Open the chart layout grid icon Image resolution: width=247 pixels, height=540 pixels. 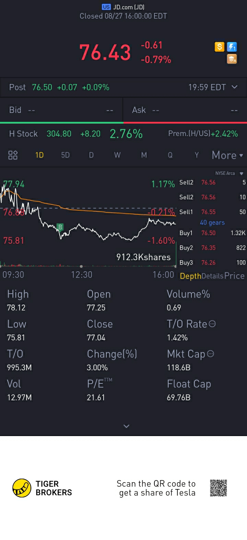(13, 155)
